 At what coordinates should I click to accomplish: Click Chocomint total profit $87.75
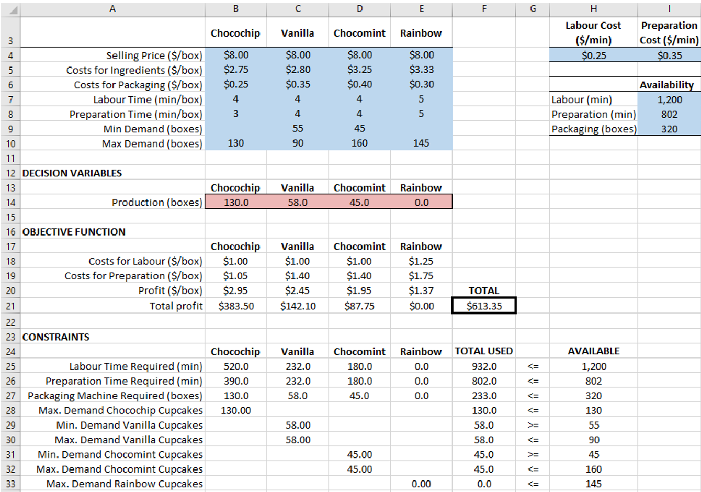click(359, 306)
